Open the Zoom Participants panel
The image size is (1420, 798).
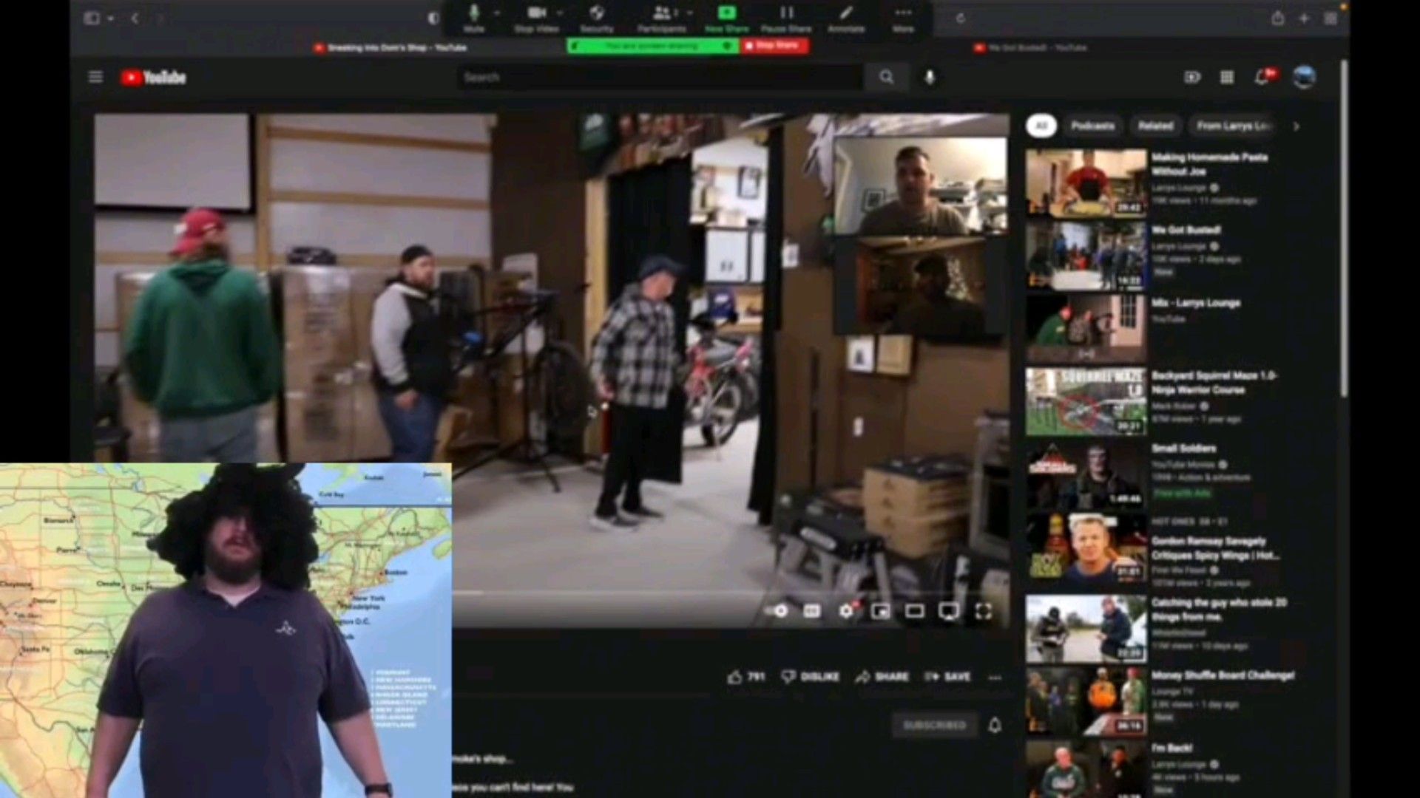(x=661, y=18)
